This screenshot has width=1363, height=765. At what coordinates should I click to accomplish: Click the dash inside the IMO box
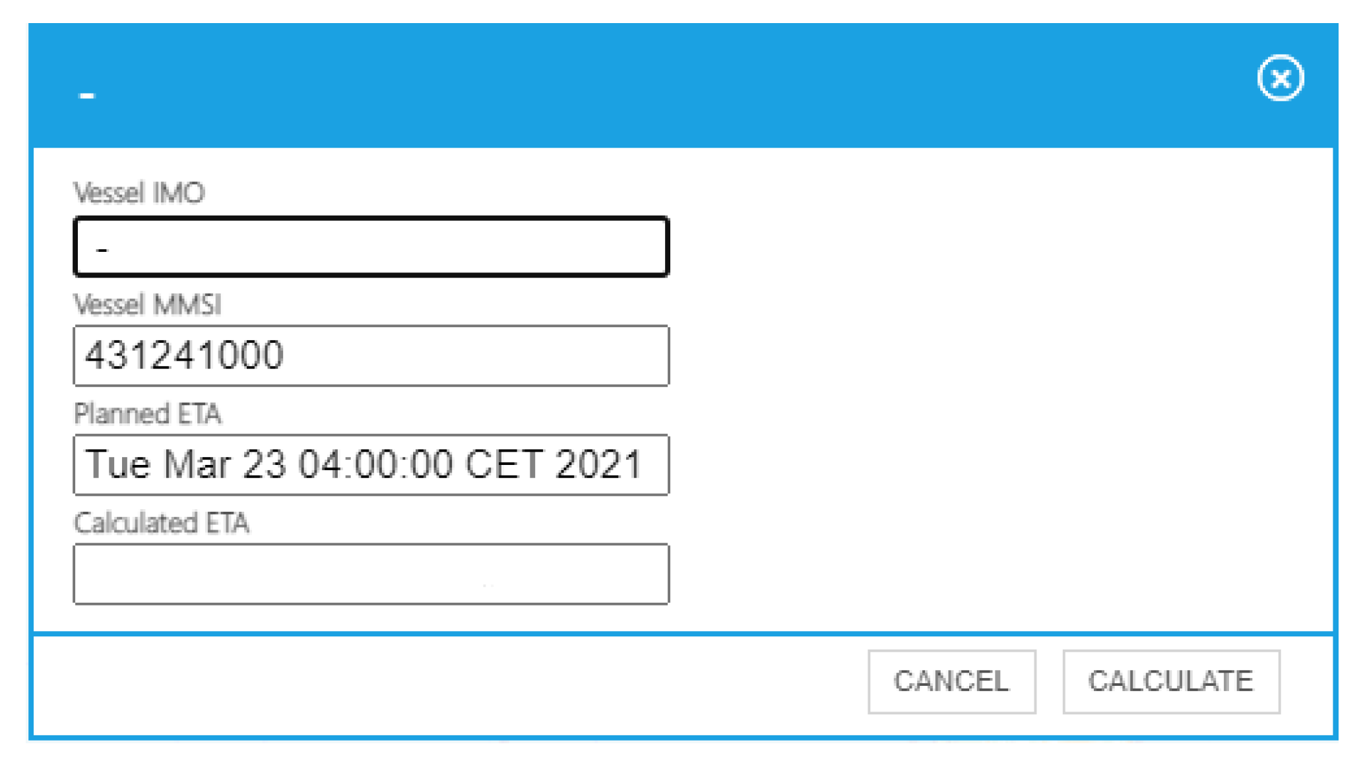102,250
